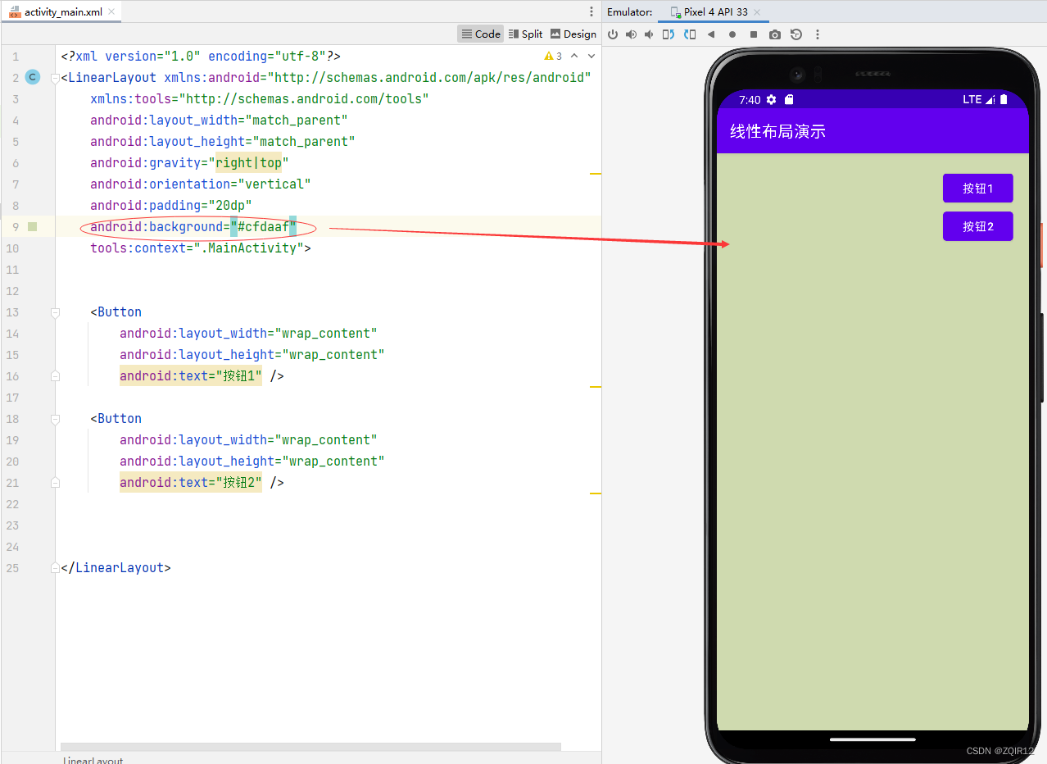Screen dimensions: 1047x764
Task: Tap 按钮1 button in emulator
Action: (x=977, y=189)
